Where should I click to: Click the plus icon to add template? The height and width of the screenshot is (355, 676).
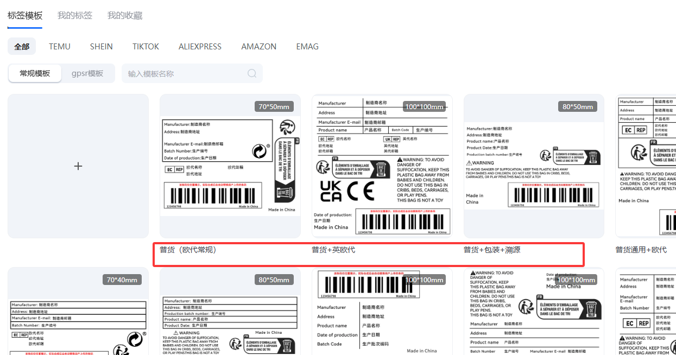[78, 166]
